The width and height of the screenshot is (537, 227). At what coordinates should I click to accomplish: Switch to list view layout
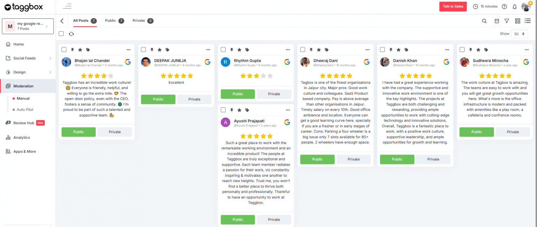pyautogui.click(x=528, y=21)
